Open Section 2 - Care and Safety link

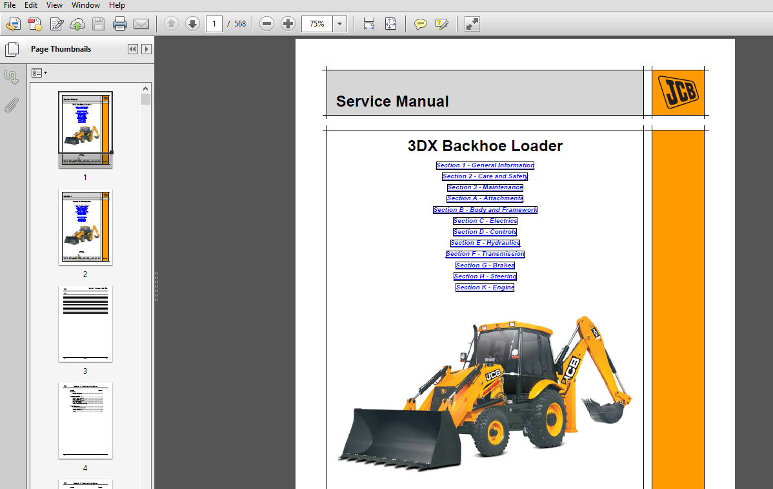(x=485, y=176)
